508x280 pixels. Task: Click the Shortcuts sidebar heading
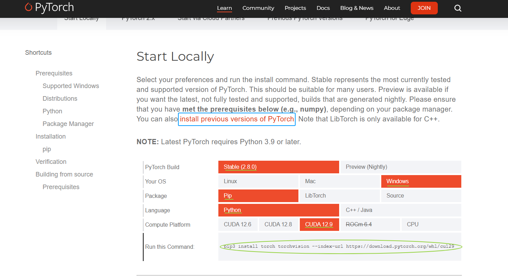click(x=38, y=53)
